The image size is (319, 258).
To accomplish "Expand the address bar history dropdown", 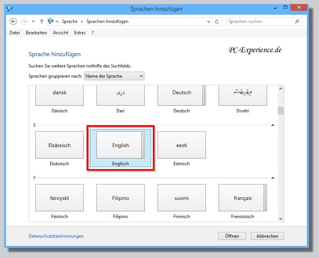I will click(x=208, y=22).
